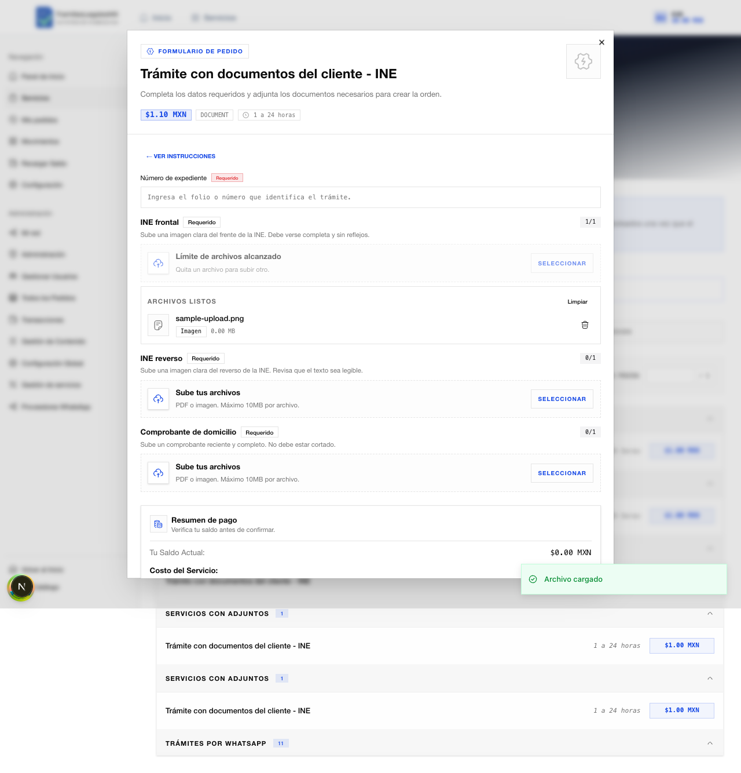This screenshot has height=773, width=741.
Task: Click Limpiar to clear ready files
Action: (577, 302)
